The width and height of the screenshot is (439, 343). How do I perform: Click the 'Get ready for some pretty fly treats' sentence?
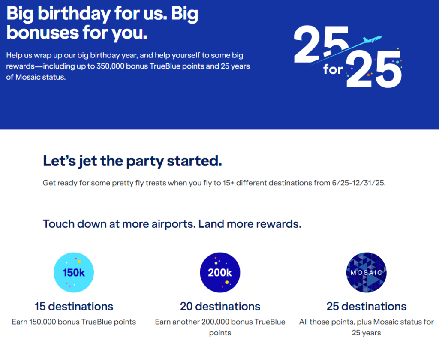[x=214, y=183]
